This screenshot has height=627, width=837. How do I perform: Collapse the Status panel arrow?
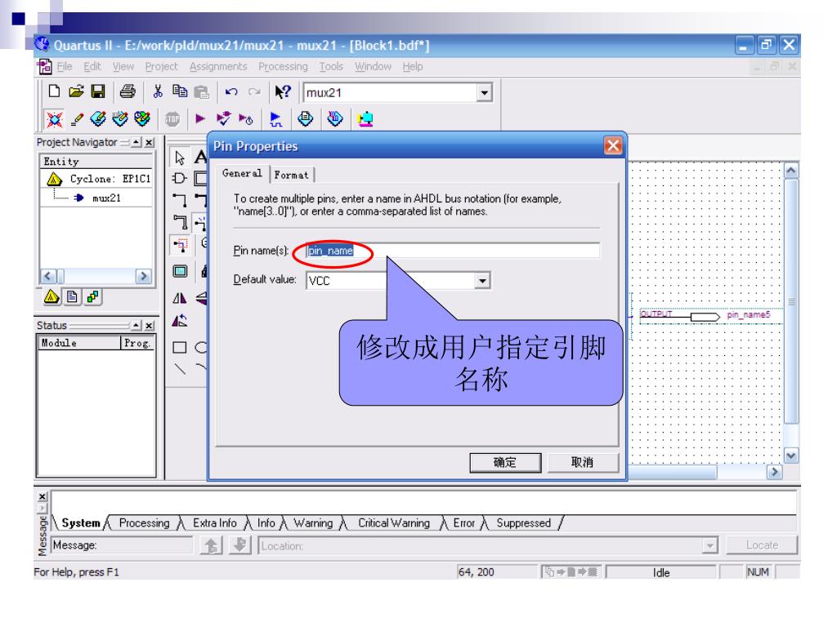point(137,325)
